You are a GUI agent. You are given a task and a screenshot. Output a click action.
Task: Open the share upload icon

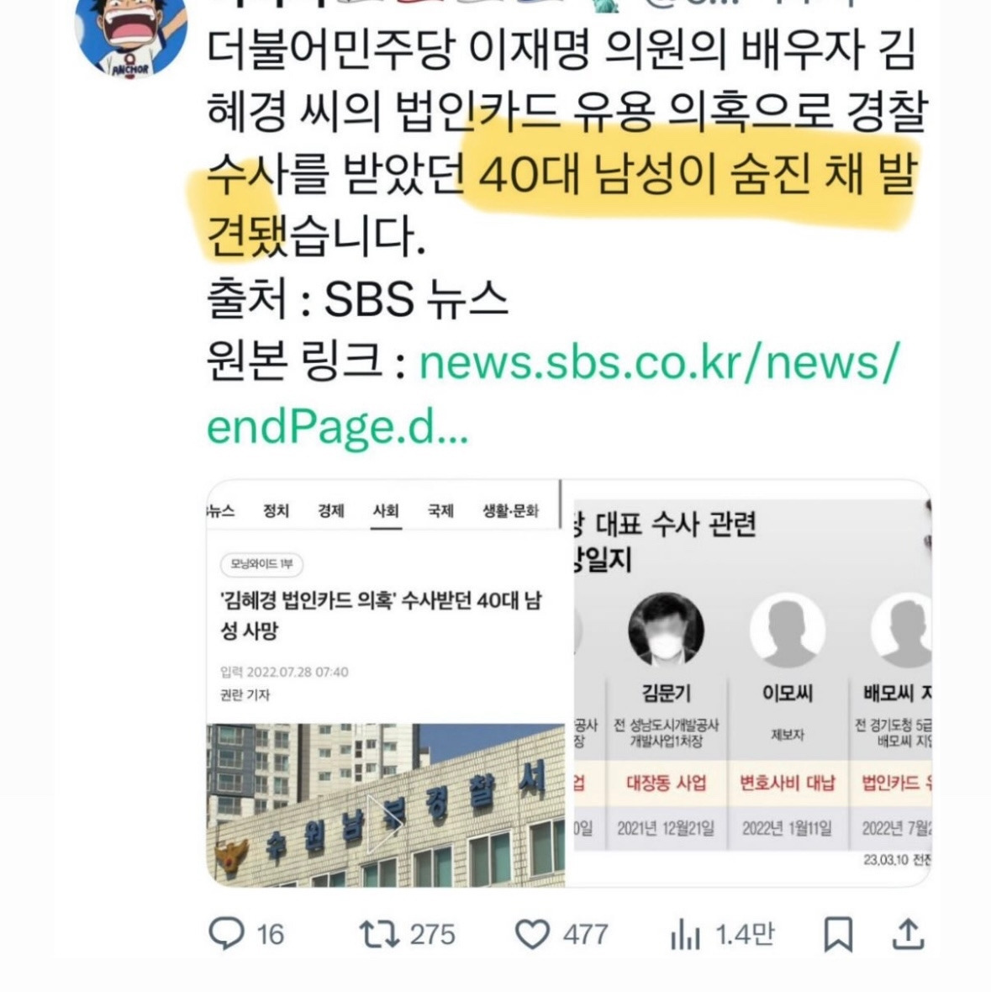tap(908, 934)
